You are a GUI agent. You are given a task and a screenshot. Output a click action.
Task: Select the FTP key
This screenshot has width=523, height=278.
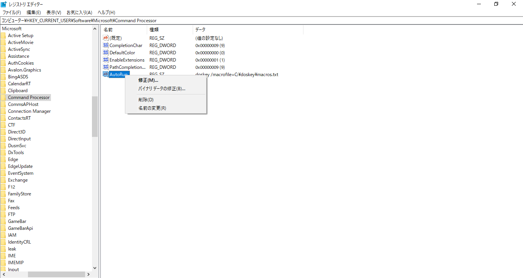pyautogui.click(x=11, y=215)
